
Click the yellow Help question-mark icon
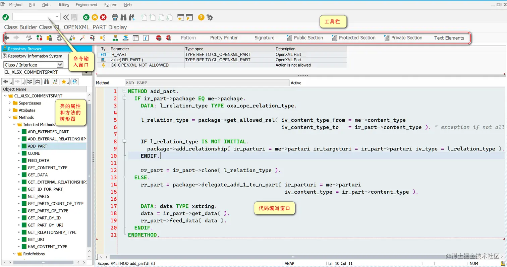point(201,17)
